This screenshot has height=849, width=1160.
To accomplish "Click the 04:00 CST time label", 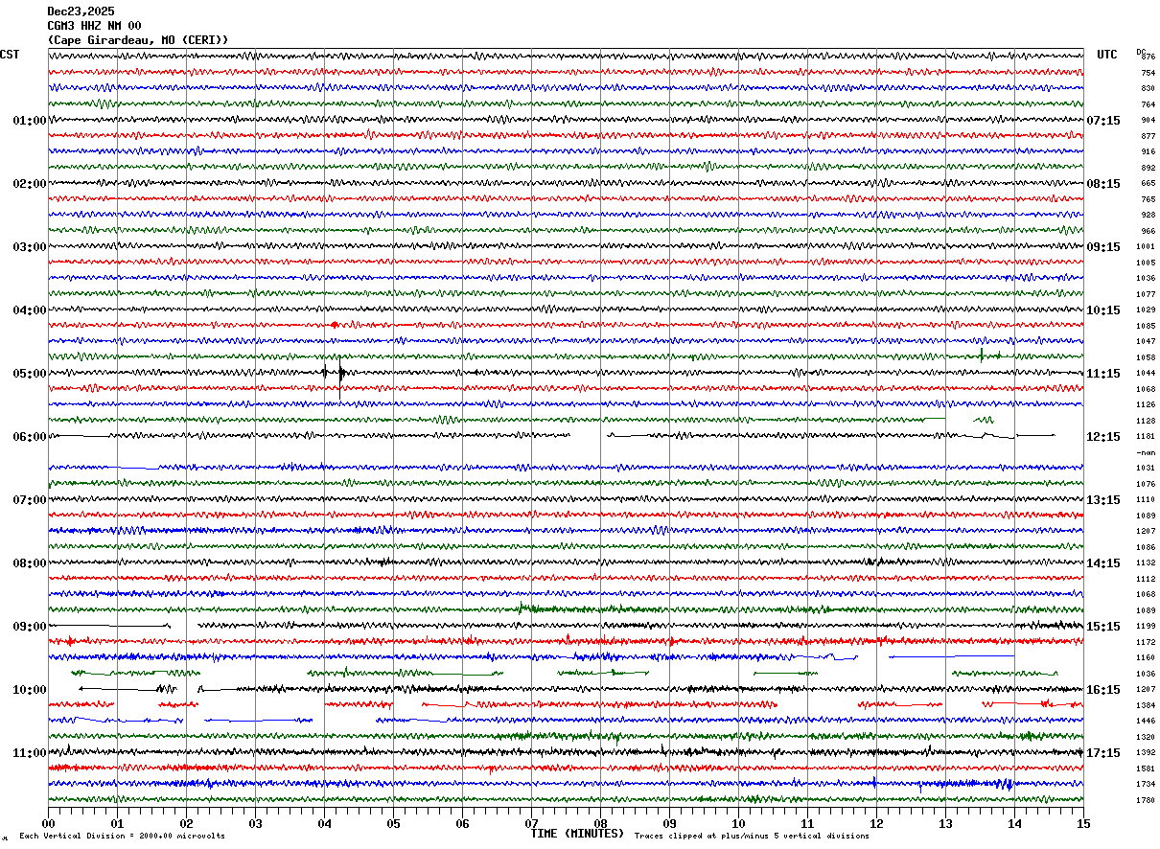I will 29,310.
